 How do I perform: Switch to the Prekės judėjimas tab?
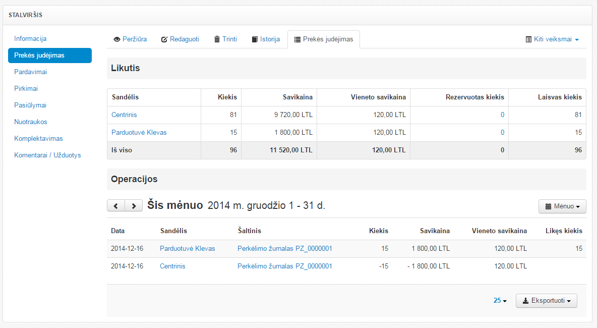(324, 39)
